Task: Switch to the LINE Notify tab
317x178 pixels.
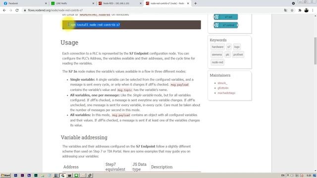Action: (72, 3)
